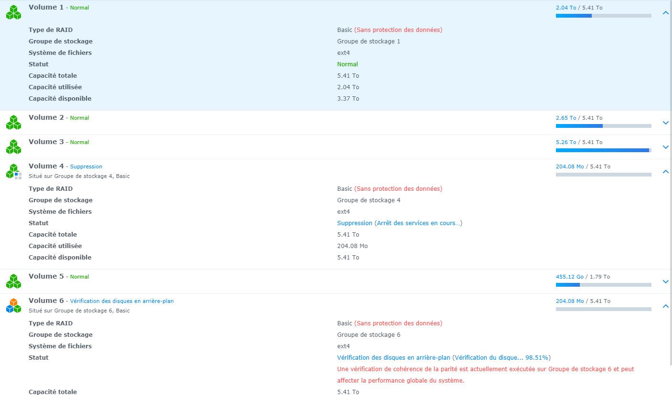
Task: Click the Volume 6 disk-check status icon
Action: (13, 306)
